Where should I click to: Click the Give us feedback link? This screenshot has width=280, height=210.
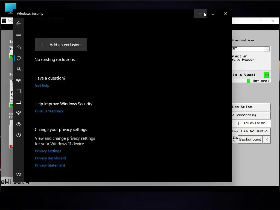coord(49,111)
